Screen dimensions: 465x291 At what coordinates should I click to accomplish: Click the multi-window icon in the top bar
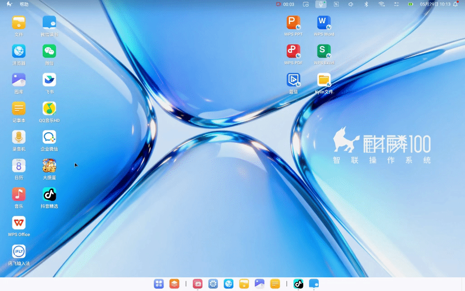pyautogui.click(x=306, y=4)
